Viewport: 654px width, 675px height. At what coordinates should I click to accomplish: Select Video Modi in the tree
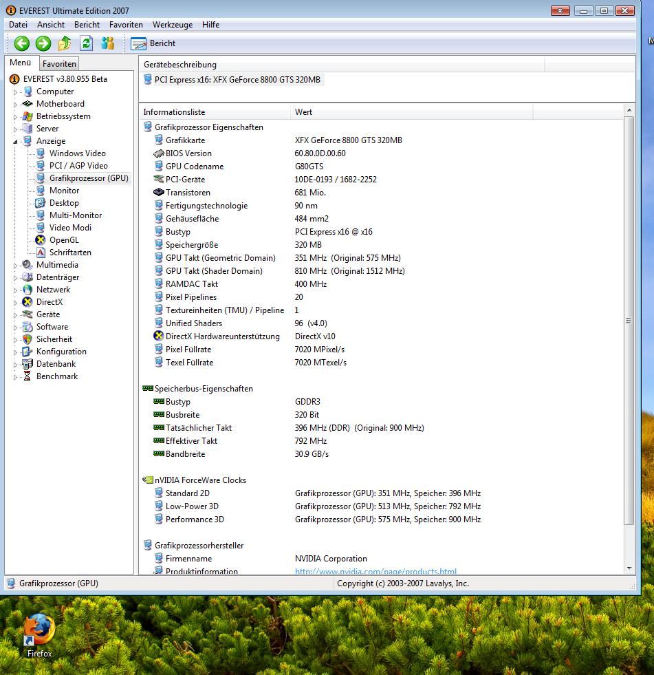click(x=70, y=228)
